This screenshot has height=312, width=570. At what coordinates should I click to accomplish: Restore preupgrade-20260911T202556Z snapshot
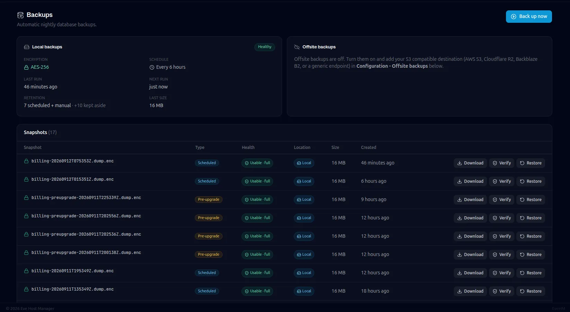(x=531, y=218)
